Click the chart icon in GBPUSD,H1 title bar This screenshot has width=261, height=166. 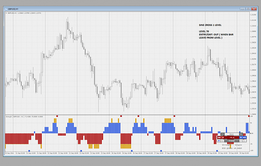(6, 9)
